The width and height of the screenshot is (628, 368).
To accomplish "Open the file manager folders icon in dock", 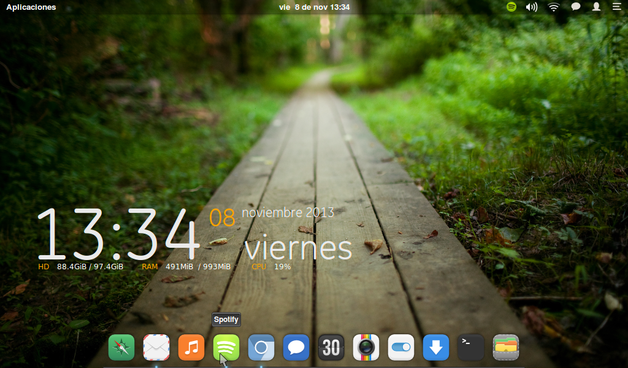I will coord(506,347).
